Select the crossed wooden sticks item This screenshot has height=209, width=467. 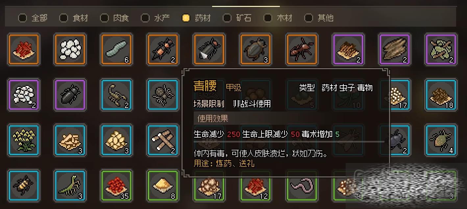[162, 140]
